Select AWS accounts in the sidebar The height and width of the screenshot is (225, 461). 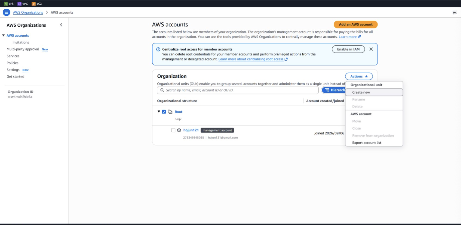point(18,35)
